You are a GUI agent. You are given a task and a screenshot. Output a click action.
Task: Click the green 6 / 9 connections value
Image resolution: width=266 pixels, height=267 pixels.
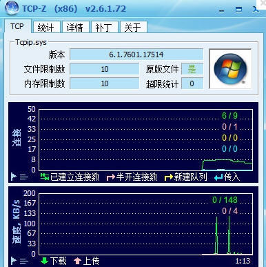pyautogui.click(x=229, y=116)
